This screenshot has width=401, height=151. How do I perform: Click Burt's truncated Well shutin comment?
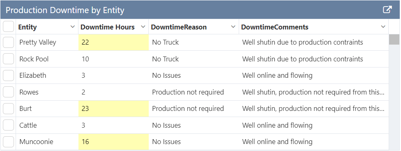[x=314, y=108]
